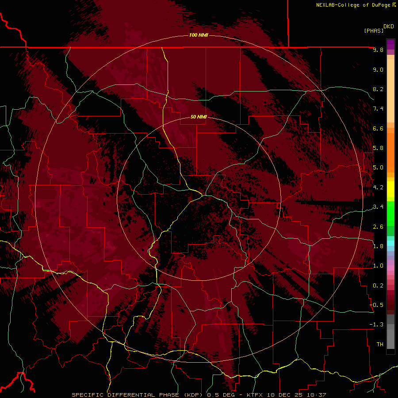Click the 1.0 value on color scale

[x=378, y=266]
